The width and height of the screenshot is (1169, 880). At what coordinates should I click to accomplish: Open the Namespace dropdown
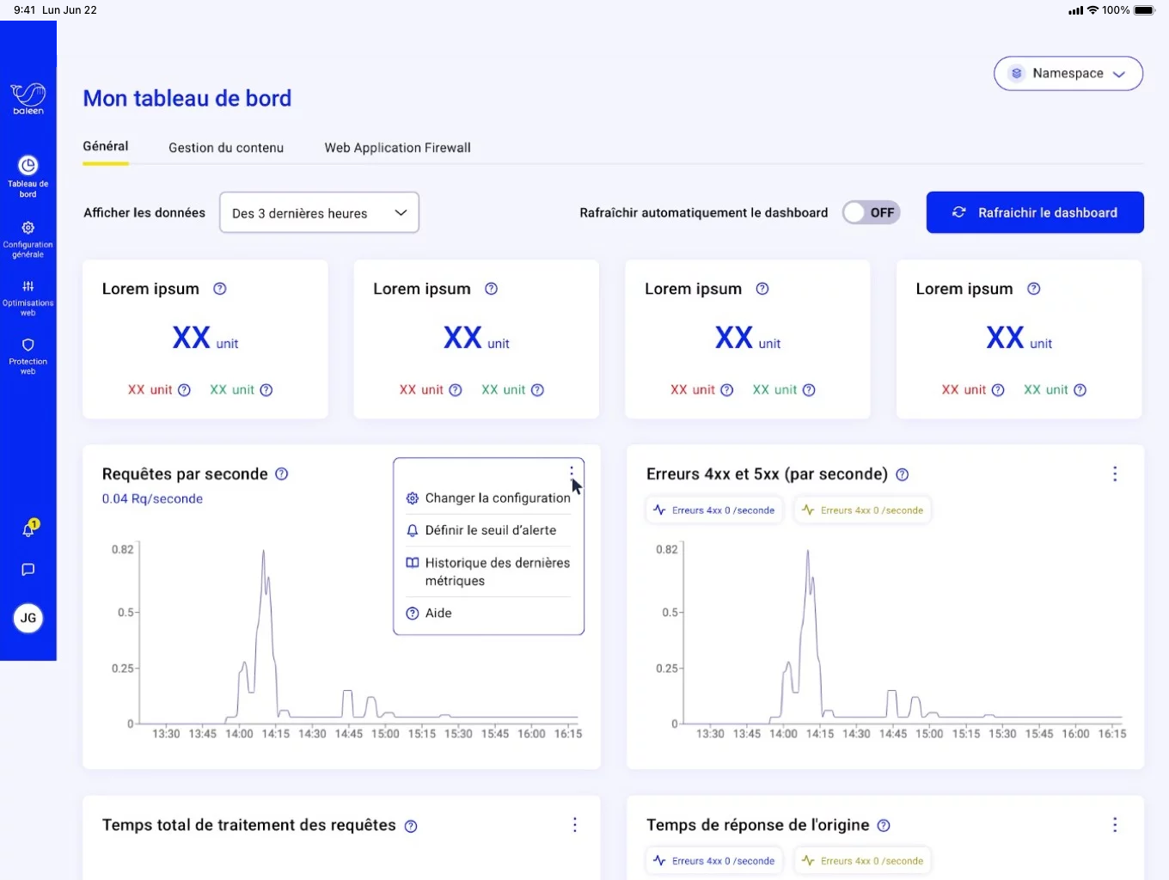1068,74
